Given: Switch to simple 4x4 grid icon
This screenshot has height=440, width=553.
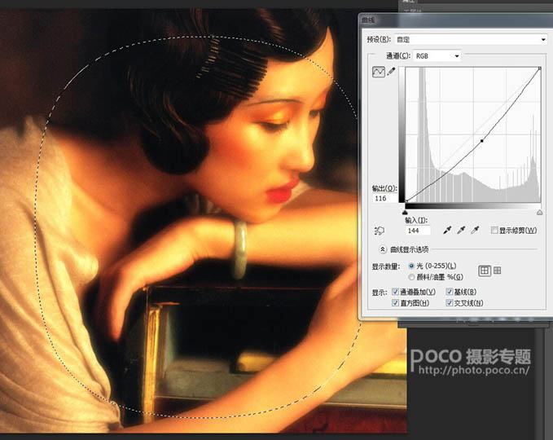Looking at the screenshot, I should tap(485, 271).
